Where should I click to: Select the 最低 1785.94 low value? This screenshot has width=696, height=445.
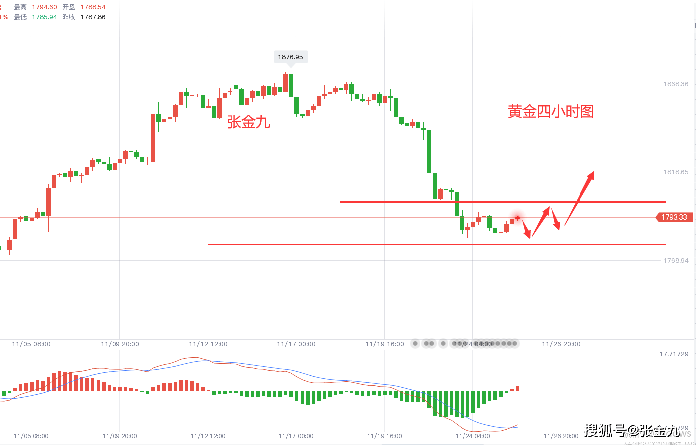[x=44, y=17]
